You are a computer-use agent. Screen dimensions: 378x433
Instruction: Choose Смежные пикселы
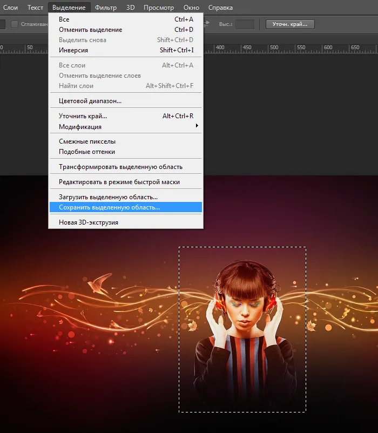pyautogui.click(x=126, y=141)
